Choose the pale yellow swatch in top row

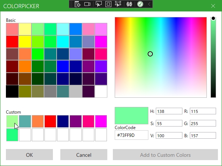point(25,29)
